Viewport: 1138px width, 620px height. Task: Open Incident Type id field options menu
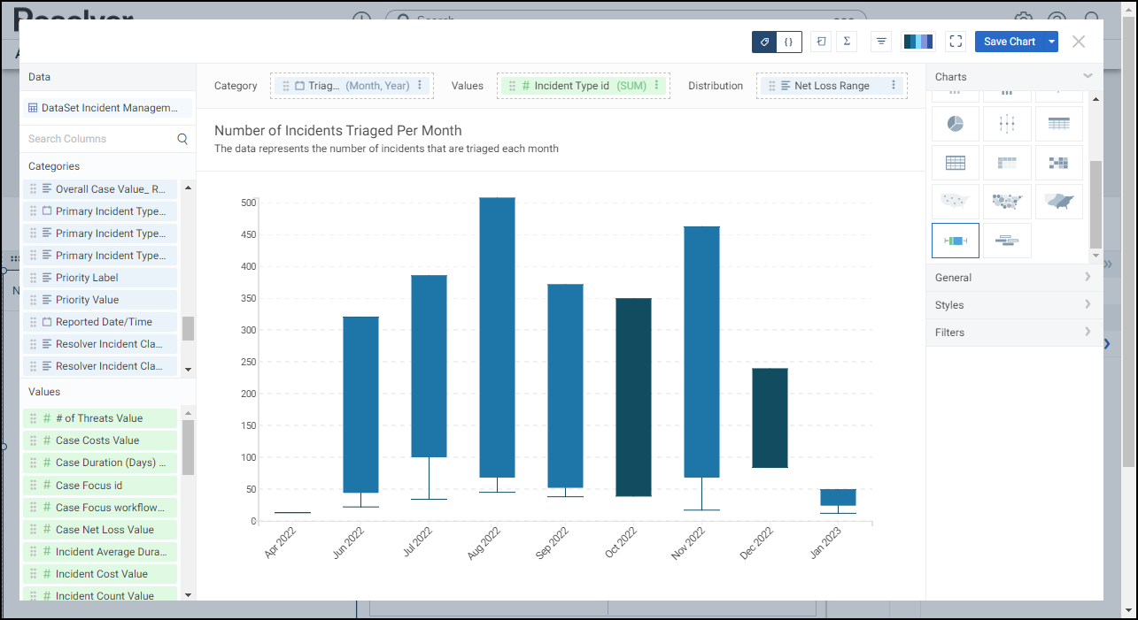point(656,86)
